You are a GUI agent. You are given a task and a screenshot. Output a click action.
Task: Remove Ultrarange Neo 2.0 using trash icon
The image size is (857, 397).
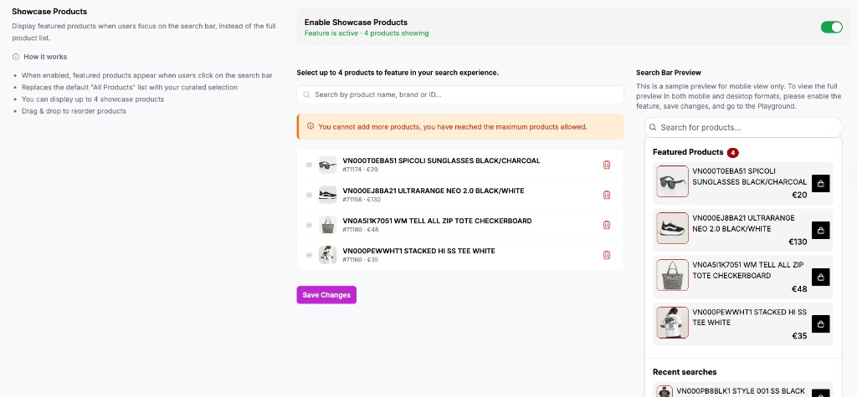tap(607, 195)
